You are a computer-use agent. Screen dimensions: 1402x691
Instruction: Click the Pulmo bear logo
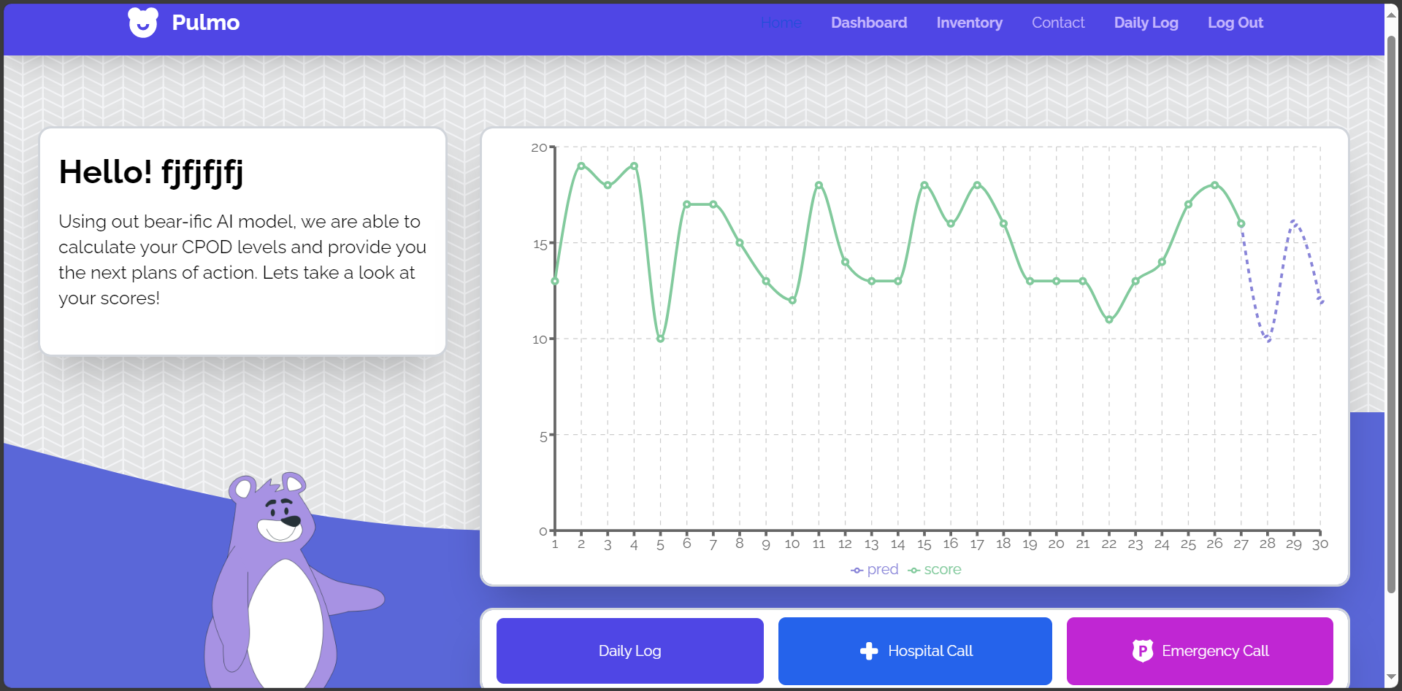pyautogui.click(x=142, y=23)
